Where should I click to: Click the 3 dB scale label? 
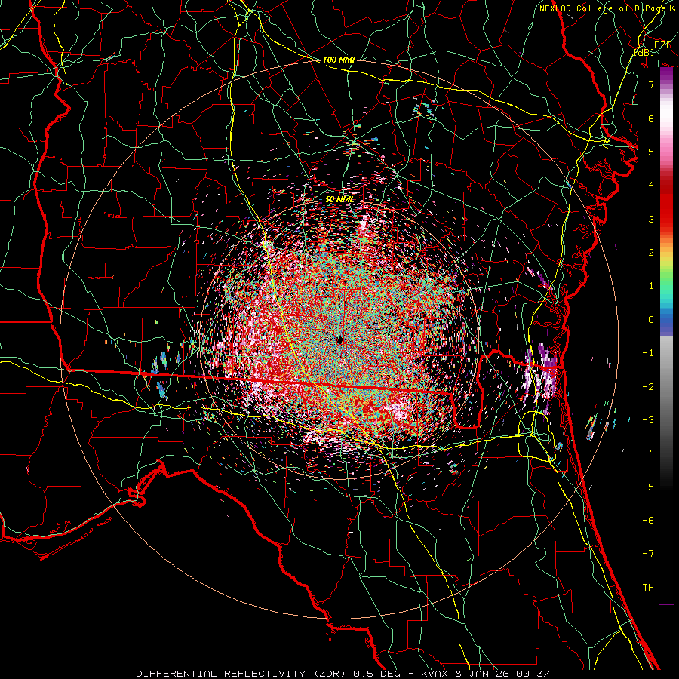pos(651,219)
